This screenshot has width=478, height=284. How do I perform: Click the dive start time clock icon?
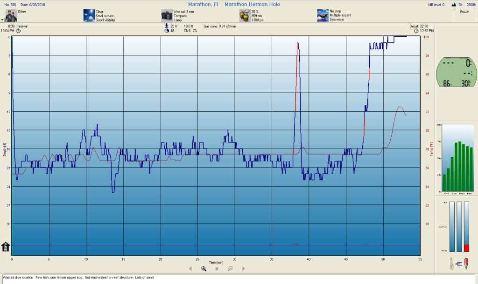tap(18, 31)
